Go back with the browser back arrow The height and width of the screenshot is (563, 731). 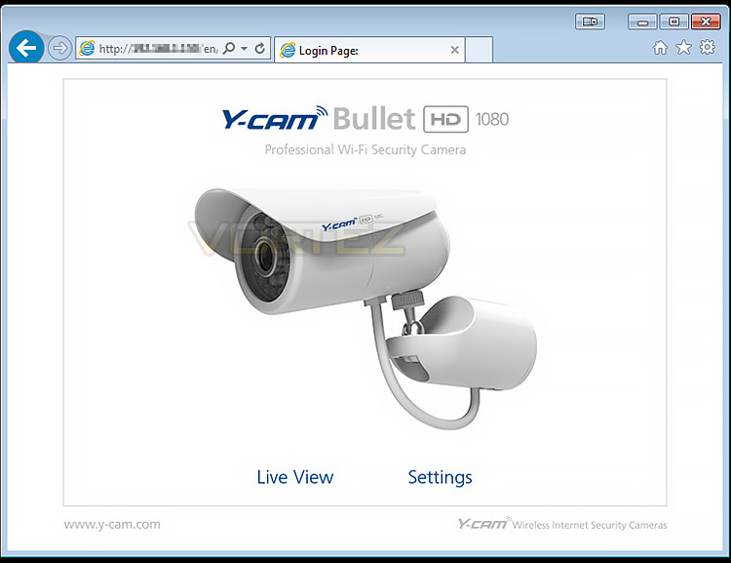(x=26, y=47)
